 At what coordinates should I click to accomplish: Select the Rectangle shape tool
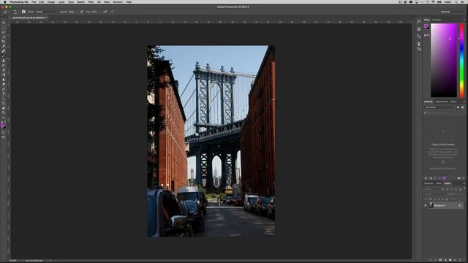[4, 104]
